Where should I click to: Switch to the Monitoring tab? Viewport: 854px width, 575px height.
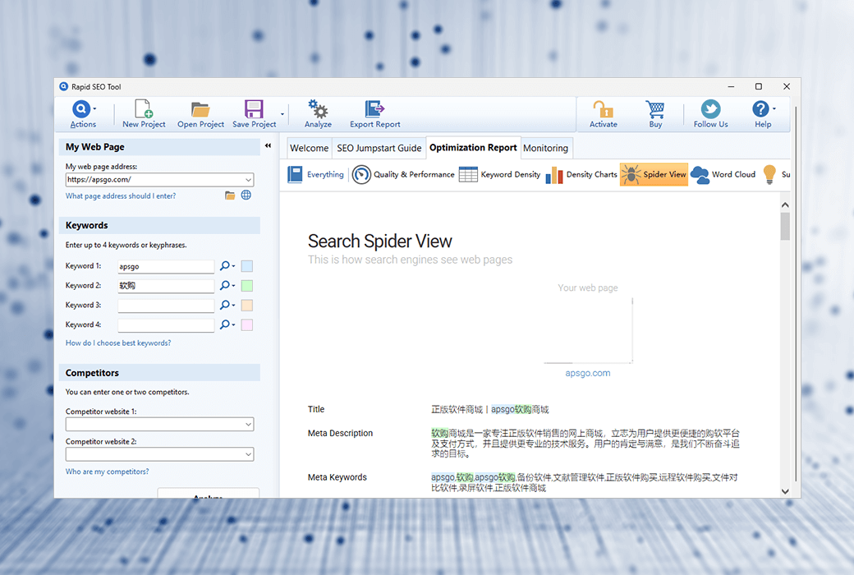click(x=546, y=148)
